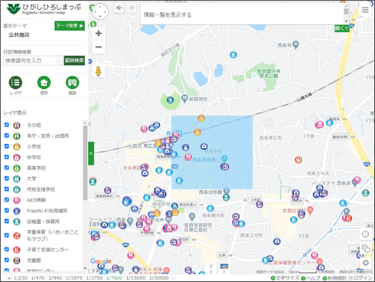Select the 1/30000 map scale
375x282 pixels.
(159, 277)
